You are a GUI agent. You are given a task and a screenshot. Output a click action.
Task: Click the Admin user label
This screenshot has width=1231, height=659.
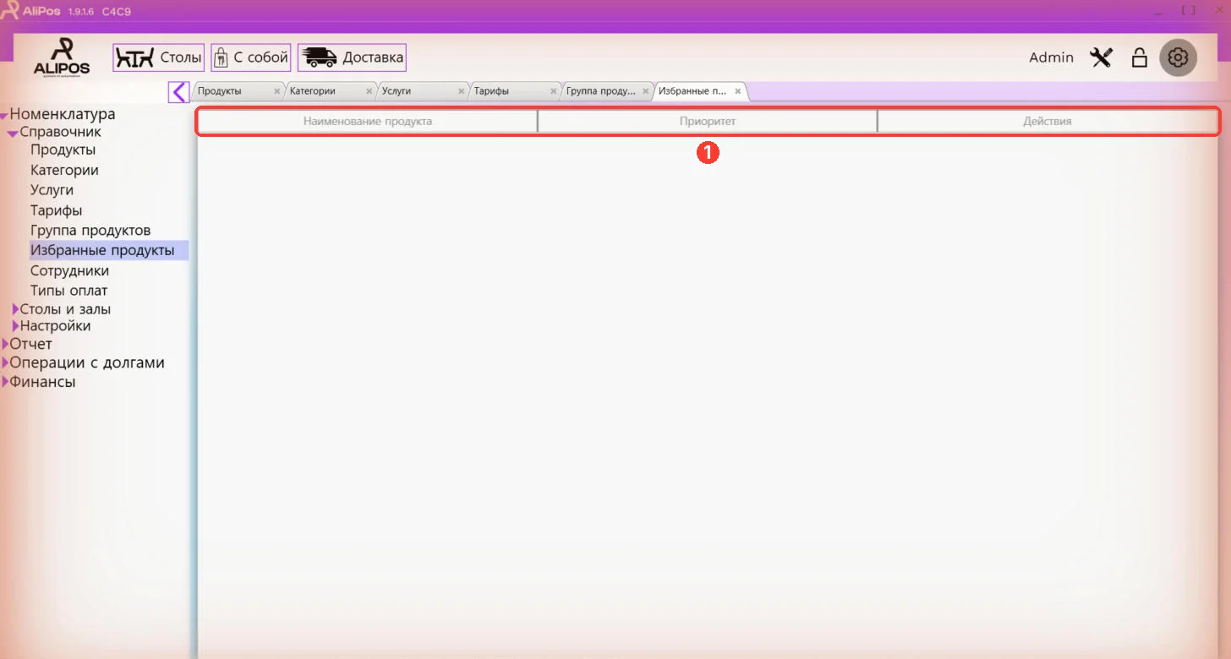(x=1051, y=57)
